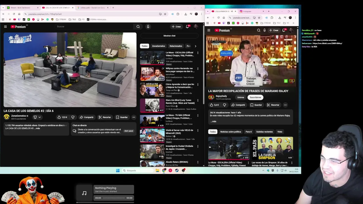
Task: Open notifications bell in left YouTube window
Action: [x=187, y=27]
